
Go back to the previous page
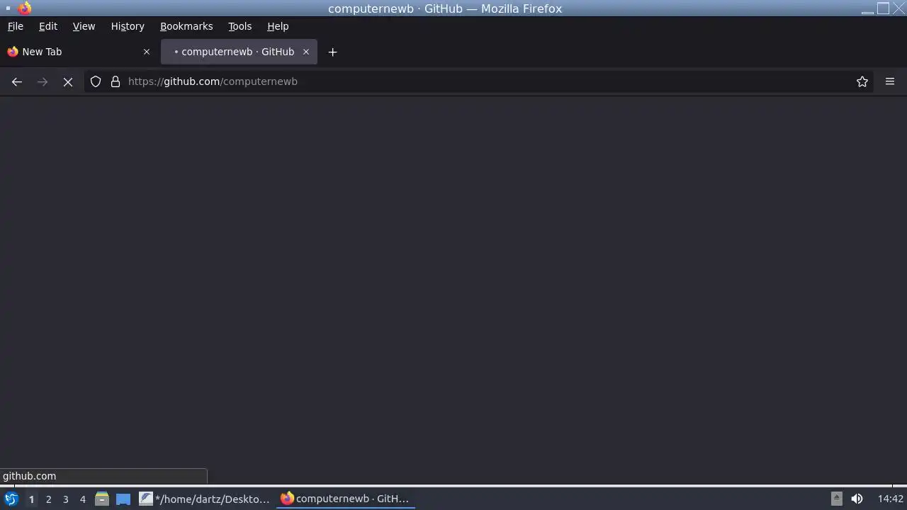17,81
